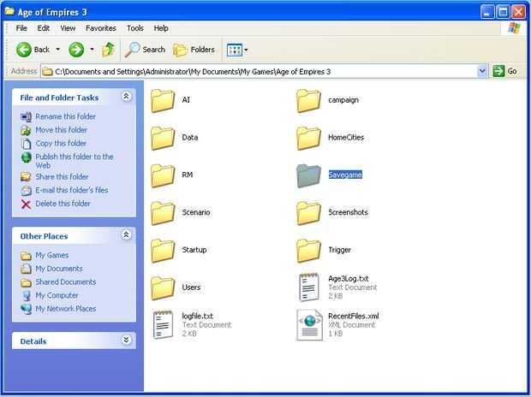531x397 pixels.
Task: Toggle the Folders pane button
Action: 194,50
